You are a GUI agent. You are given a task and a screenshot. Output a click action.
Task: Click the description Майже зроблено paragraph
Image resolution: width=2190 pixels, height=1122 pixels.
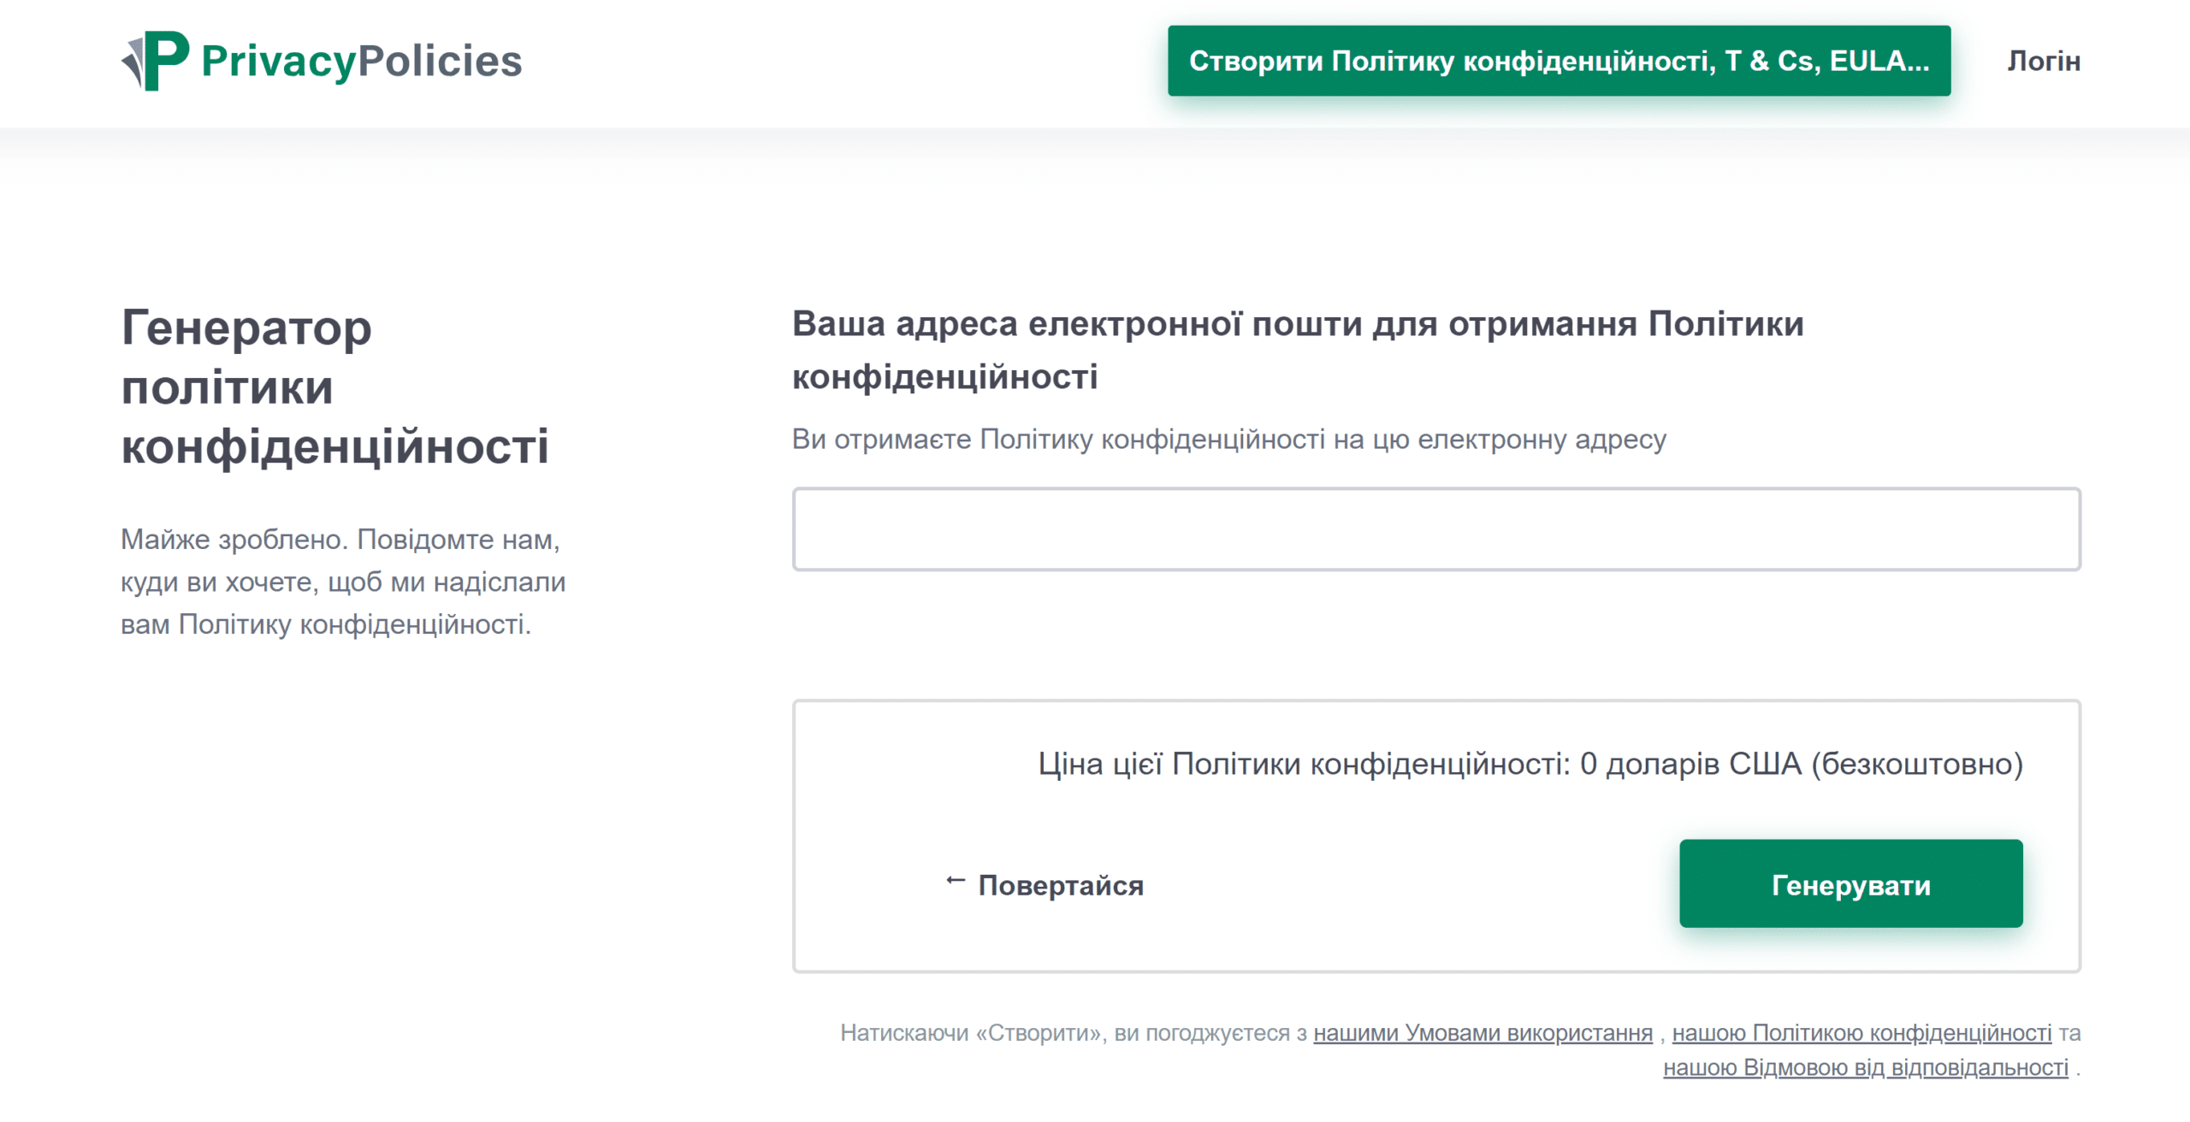coord(340,582)
